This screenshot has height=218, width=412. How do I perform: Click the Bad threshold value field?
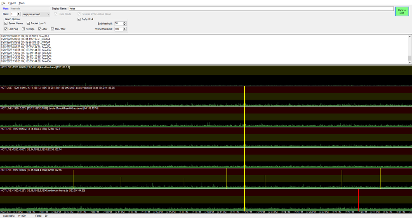coord(118,23)
